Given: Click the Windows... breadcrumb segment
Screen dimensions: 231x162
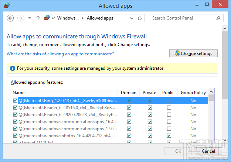Looking at the screenshot, I should pyautogui.click(x=68, y=18).
